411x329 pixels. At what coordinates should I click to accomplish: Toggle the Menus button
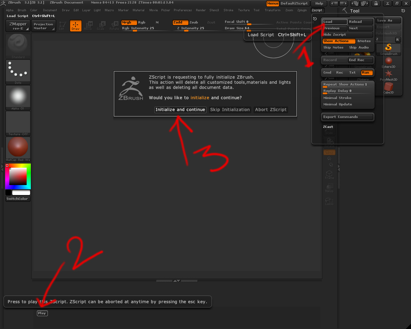pyautogui.click(x=273, y=4)
